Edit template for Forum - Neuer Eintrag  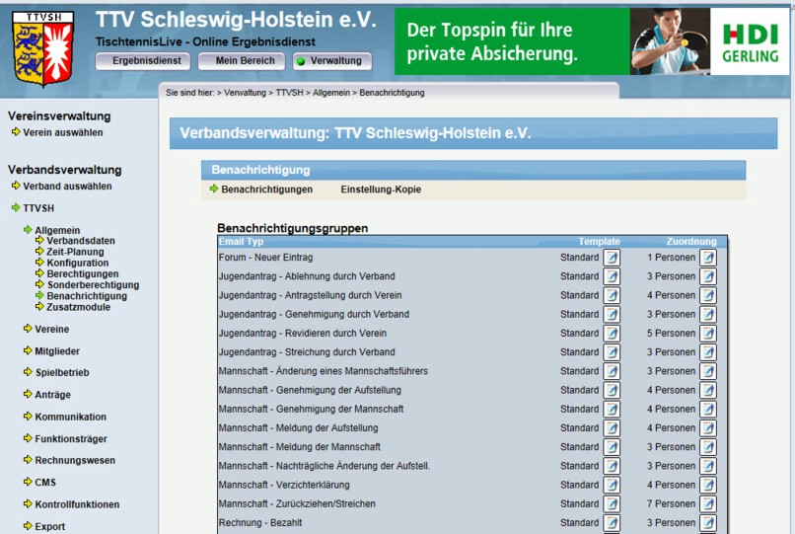coord(612,258)
